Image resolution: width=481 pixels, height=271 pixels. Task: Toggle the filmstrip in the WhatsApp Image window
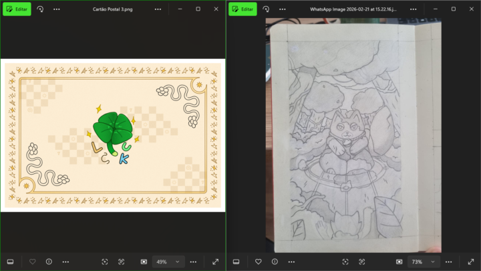[x=236, y=262]
